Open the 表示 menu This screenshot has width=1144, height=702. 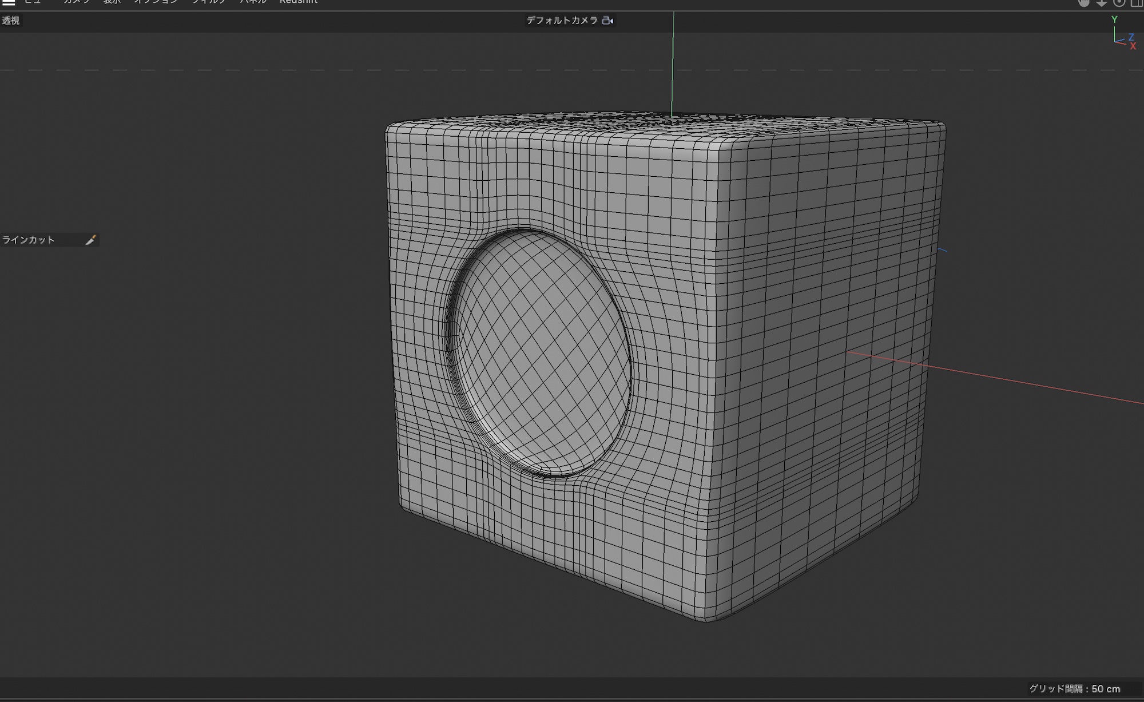click(x=112, y=2)
